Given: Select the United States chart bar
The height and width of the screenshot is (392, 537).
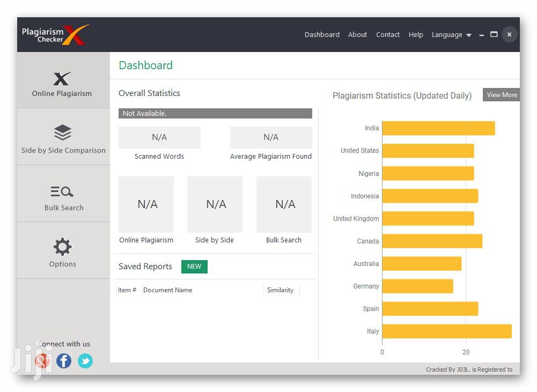Looking at the screenshot, I should click(428, 151).
